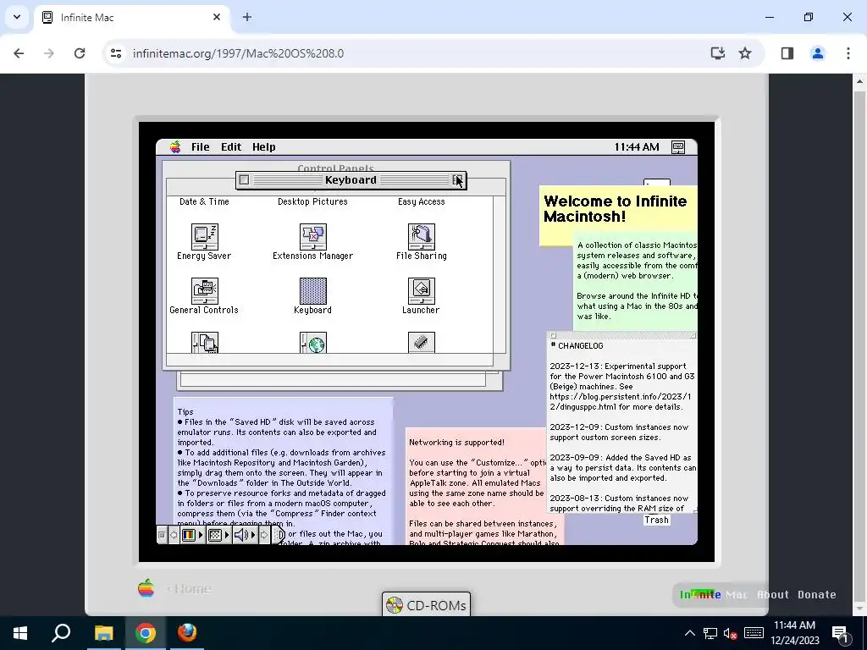Click the touch keyboard icon in Windows tray

click(754, 633)
